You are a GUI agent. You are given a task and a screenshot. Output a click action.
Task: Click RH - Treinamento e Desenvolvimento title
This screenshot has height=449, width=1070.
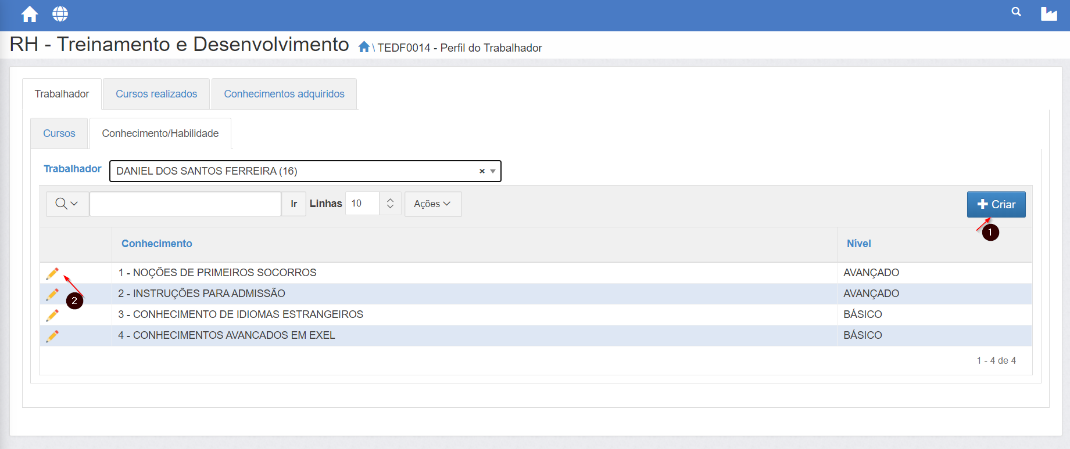180,44
